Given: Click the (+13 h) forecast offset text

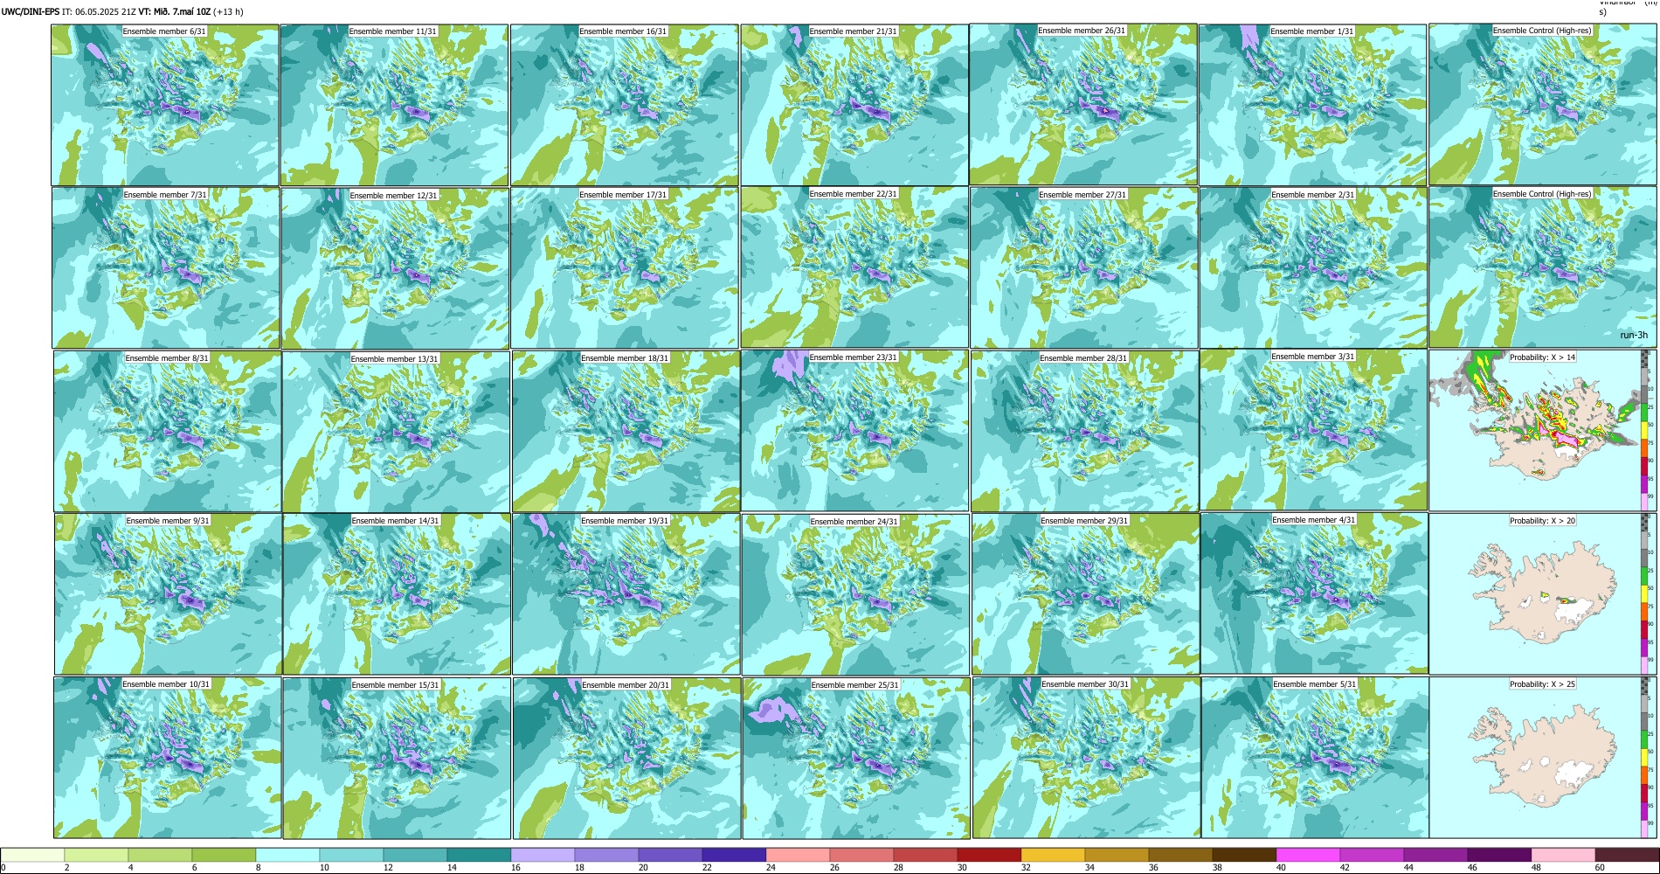Looking at the screenshot, I should [x=229, y=12].
